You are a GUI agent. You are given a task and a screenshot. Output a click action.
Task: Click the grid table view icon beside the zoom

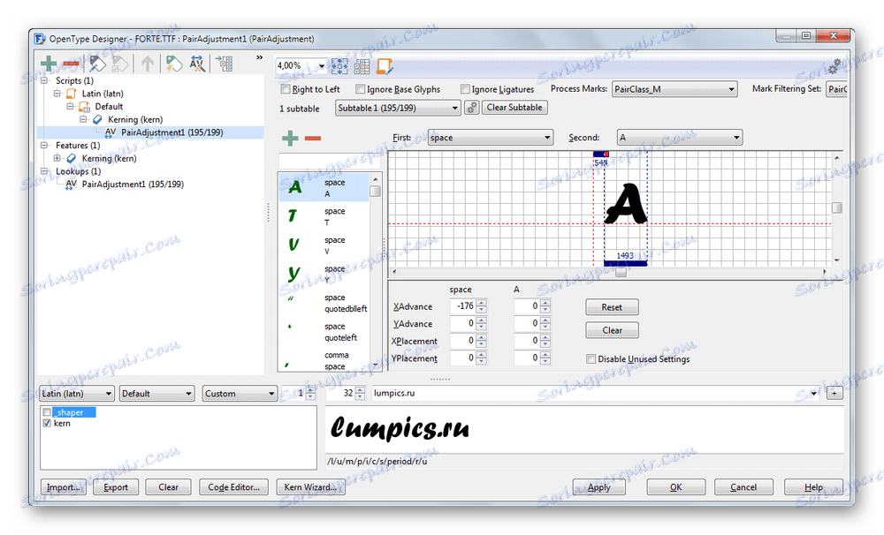tap(362, 66)
